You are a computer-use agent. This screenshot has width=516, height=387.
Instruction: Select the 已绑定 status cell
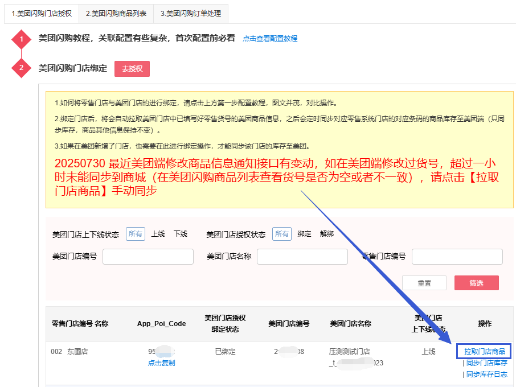(225, 352)
